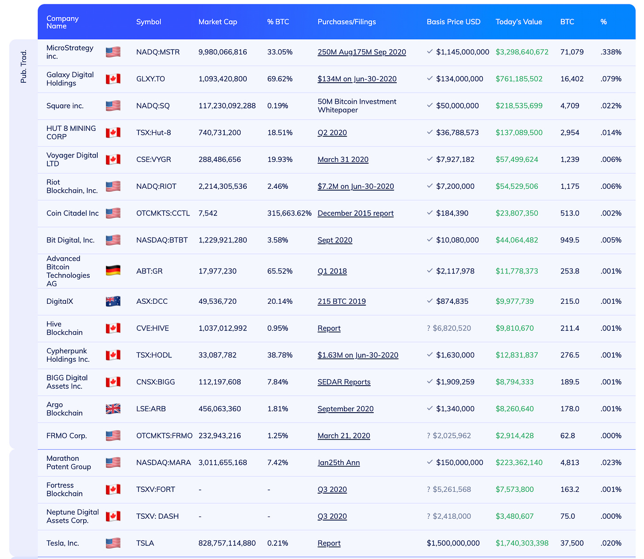Click the 71,079 BTC cell

pos(572,52)
